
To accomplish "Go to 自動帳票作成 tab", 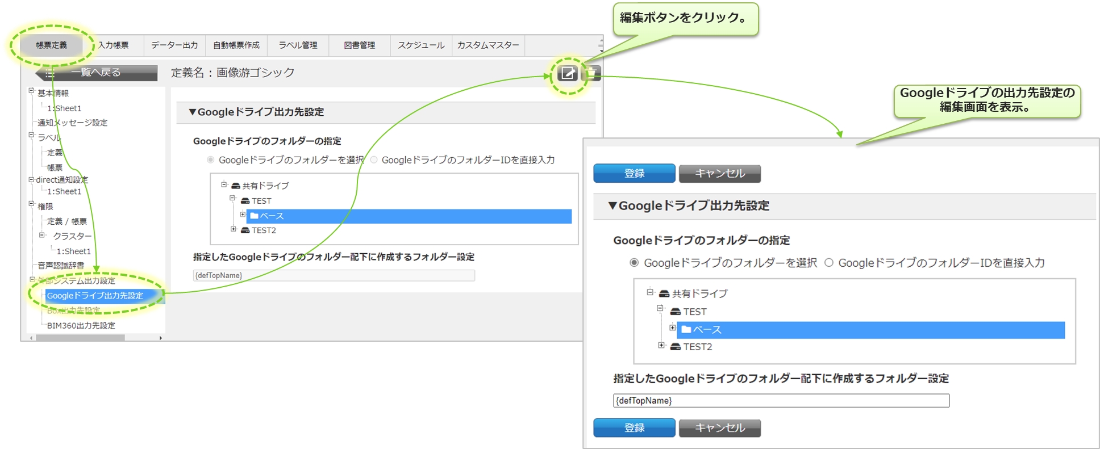I will 236,45.
